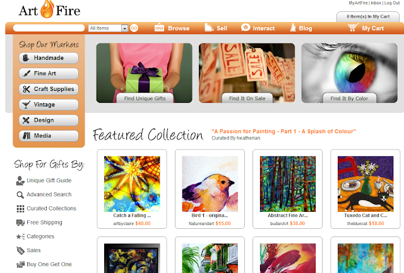Click in the search text field
Viewport: 404px width, 273px height.
pos(49,28)
